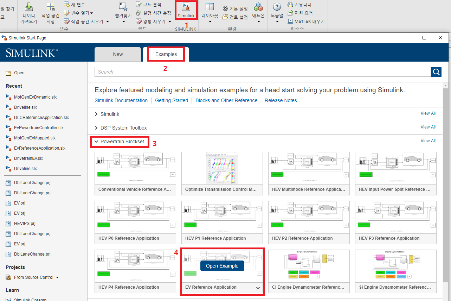
Task: Click View All for DSP System Toolbox
Action: click(x=428, y=127)
